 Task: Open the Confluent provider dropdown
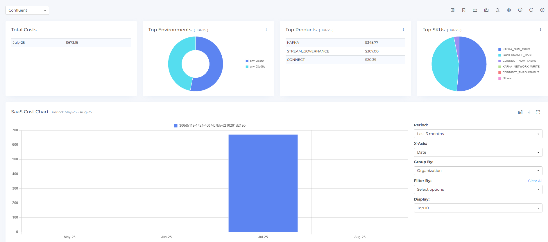click(27, 10)
